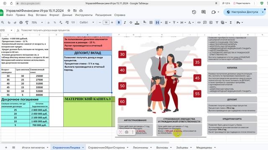Select the ДЕПОЗИТ/ ВКЛАД header cell
The image size is (268, 150).
[88, 53]
